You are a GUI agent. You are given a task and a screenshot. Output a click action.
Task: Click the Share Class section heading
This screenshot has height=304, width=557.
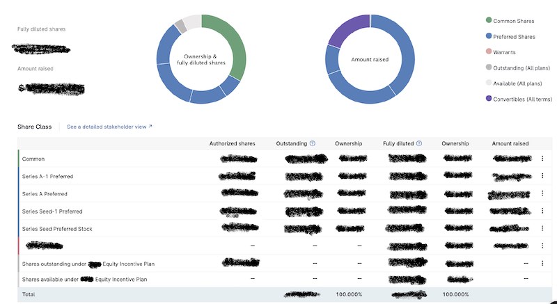[34, 127]
